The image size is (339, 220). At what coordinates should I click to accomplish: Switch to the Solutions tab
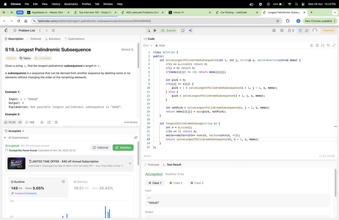click(54, 39)
